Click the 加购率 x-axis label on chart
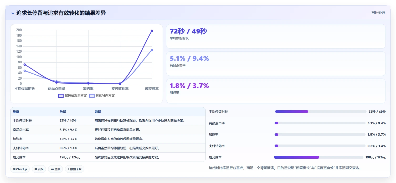 coord(88,89)
